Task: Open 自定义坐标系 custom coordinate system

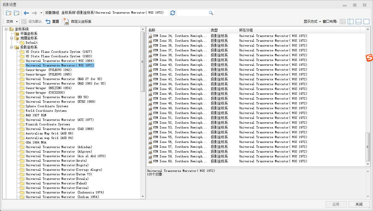Action: point(78,22)
